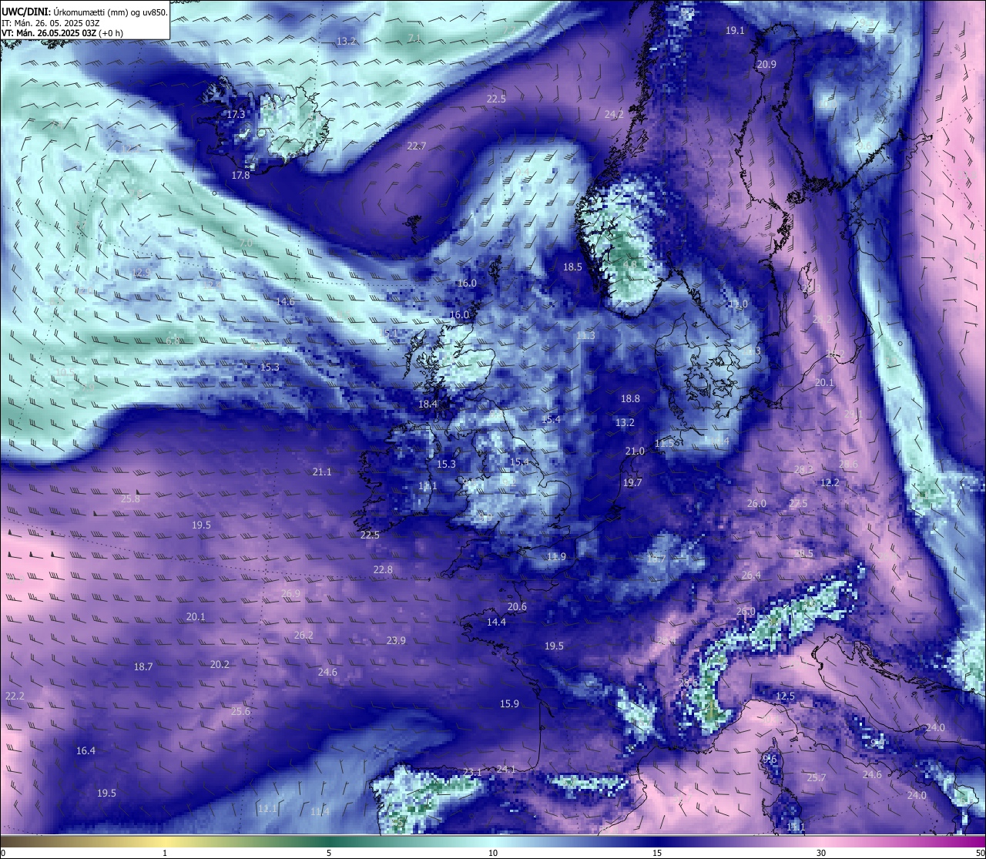Click the 22.2 value on the map
Viewport: 986px width, 859px height.
coord(15,696)
